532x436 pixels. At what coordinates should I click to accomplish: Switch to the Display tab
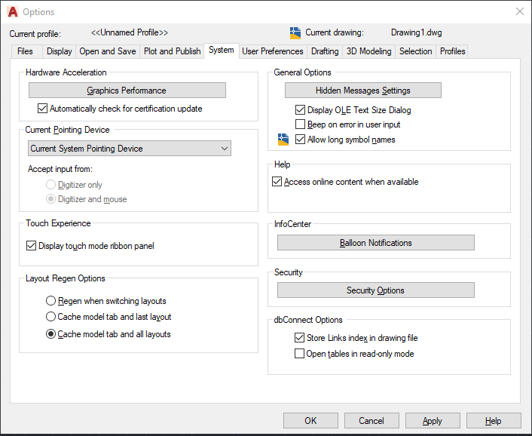[x=60, y=51]
